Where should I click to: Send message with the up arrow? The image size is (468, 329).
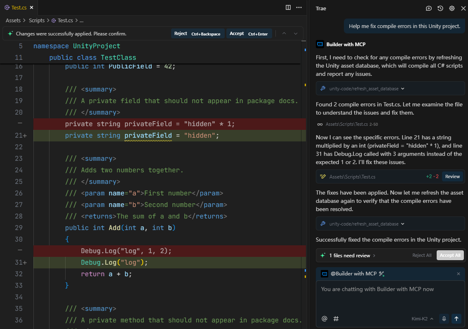click(x=456, y=319)
